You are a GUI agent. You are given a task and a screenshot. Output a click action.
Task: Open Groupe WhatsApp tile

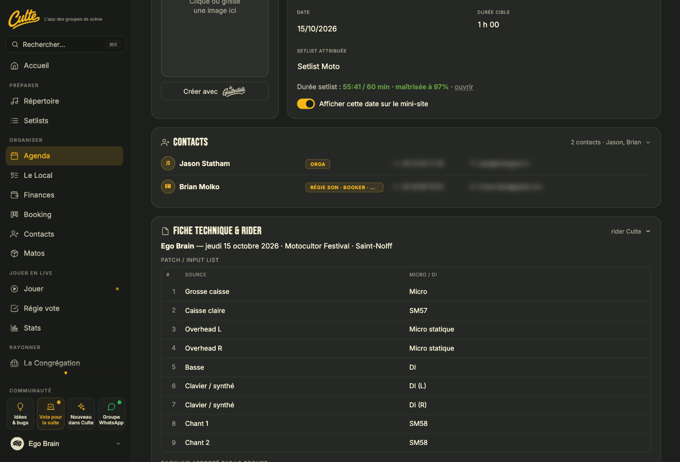click(x=111, y=414)
